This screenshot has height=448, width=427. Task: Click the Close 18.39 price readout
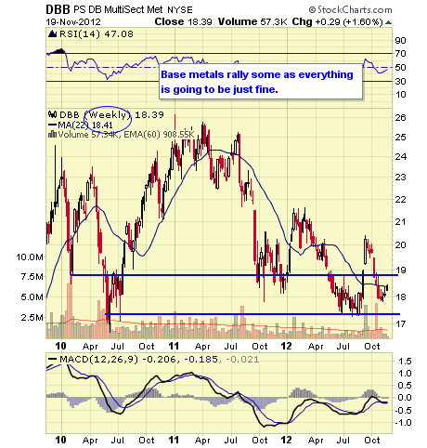pos(184,22)
